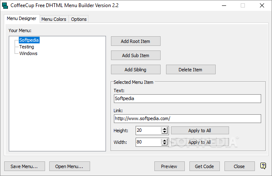Screen dimensions: 272x176
Task: Click the Delete Item button
Action: pyautogui.click(x=191, y=70)
